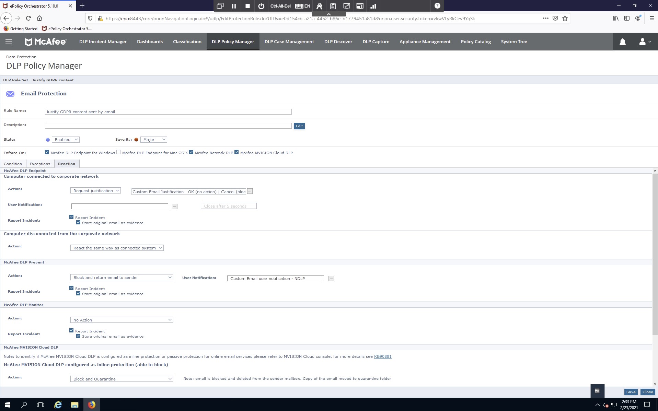Open Firefox application menu
Screen dimensions: 658x411
coord(651,19)
